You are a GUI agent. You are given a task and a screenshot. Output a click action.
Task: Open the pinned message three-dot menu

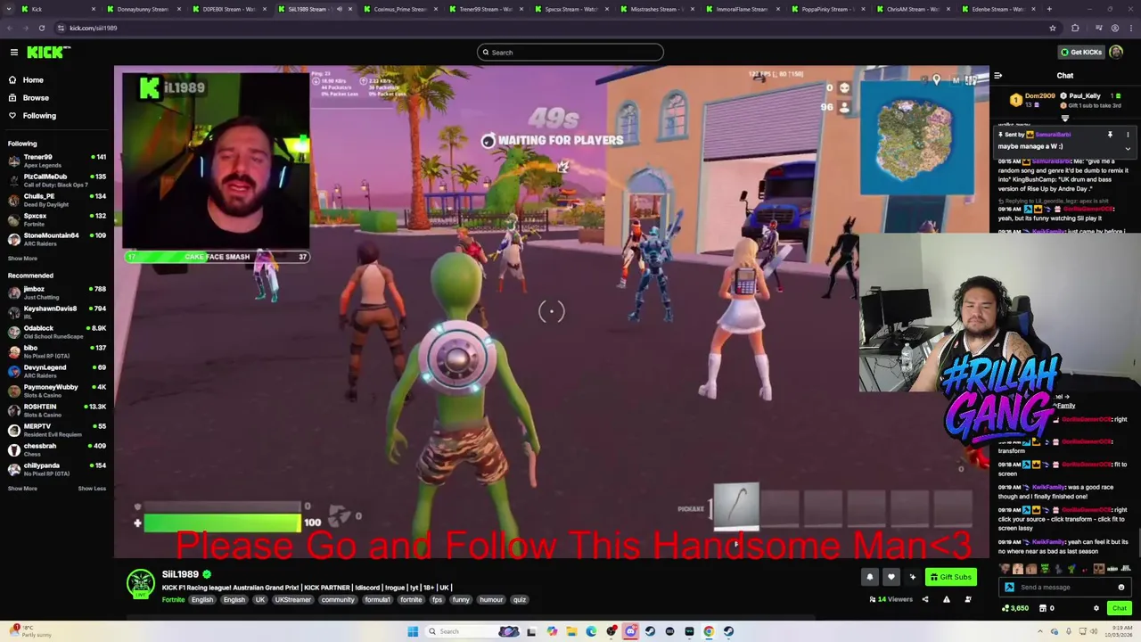point(1128,135)
